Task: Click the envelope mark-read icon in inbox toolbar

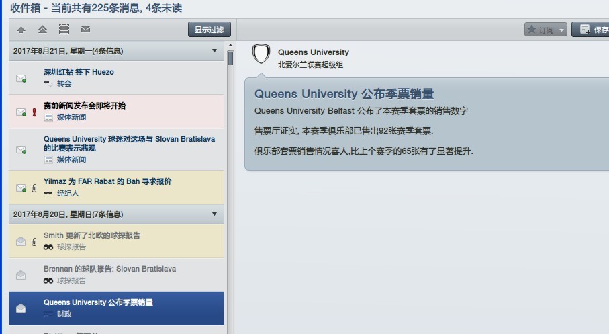Action: (85, 29)
